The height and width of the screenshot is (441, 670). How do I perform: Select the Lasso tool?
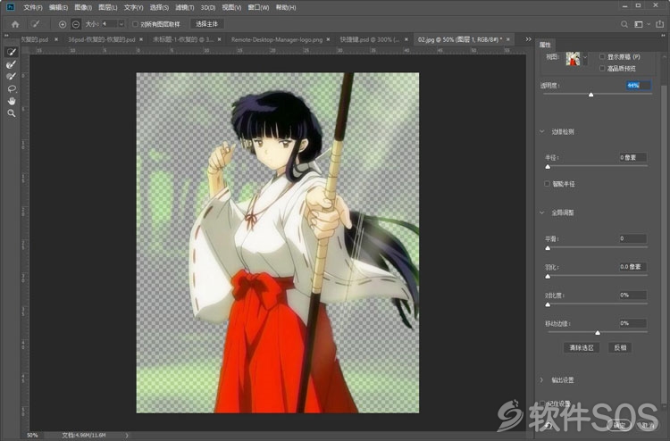pos(12,88)
